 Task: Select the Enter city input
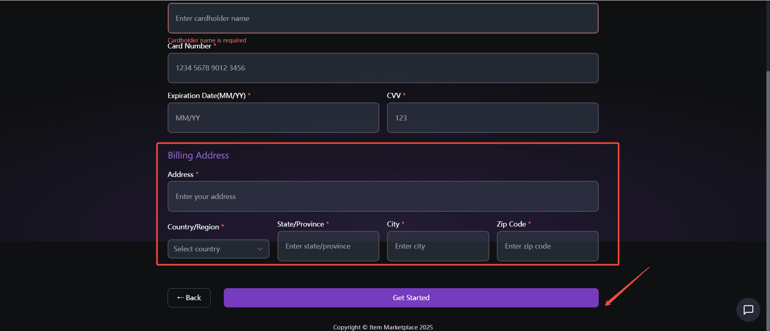pyautogui.click(x=438, y=246)
